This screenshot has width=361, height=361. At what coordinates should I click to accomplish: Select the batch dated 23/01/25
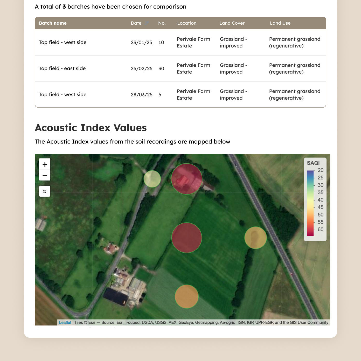[x=180, y=42]
